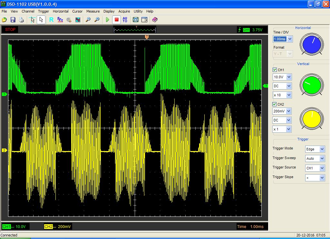The image size is (330, 239).
Task: Click the AUTO setup icon
Action: pyautogui.click(x=125, y=20)
